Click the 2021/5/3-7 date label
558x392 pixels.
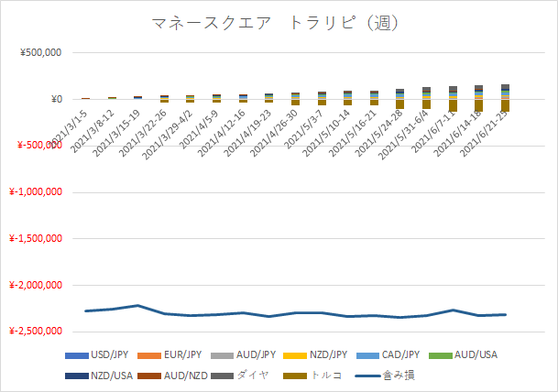click(x=303, y=129)
